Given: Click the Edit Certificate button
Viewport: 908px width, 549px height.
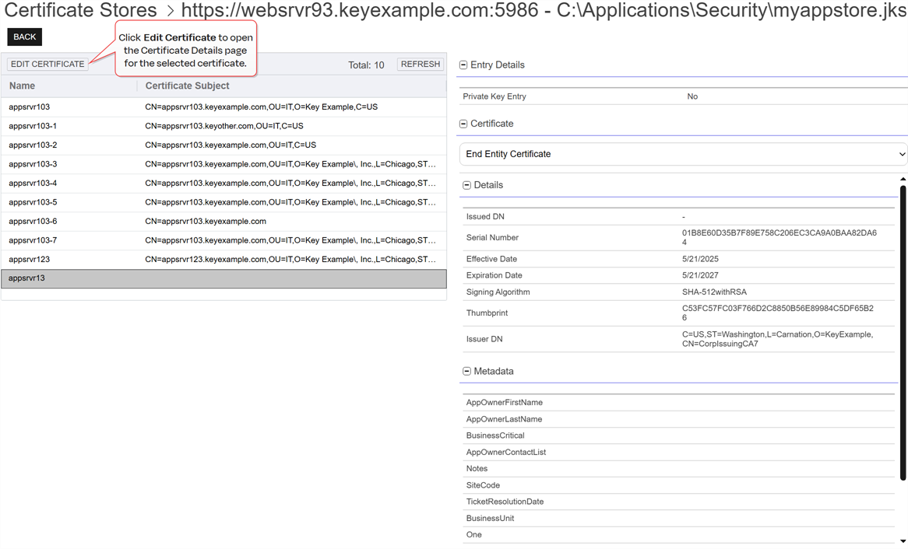Looking at the screenshot, I should pos(48,65).
